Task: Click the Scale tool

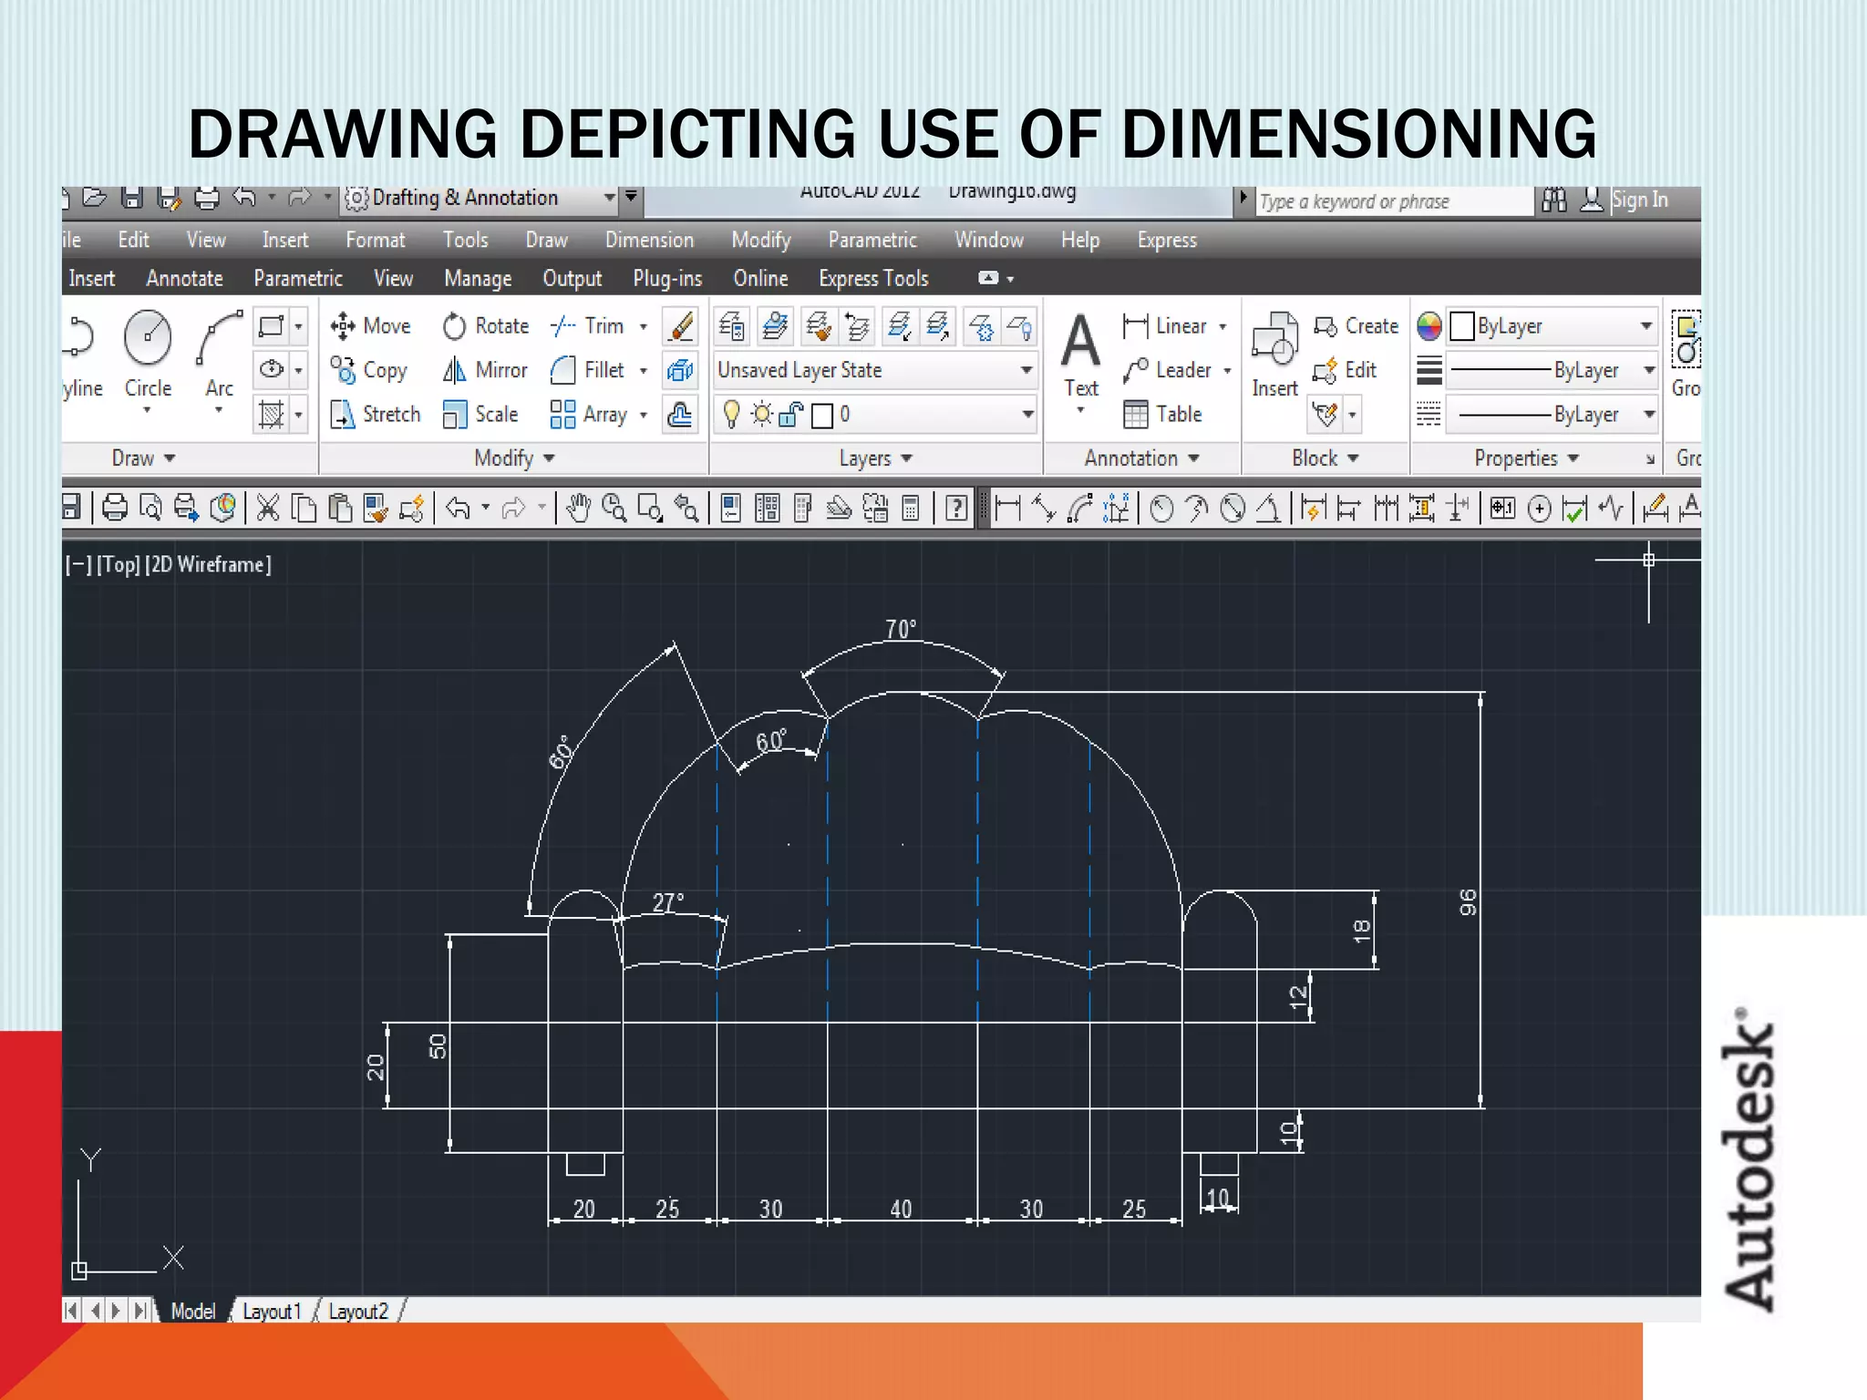Action: [480, 415]
